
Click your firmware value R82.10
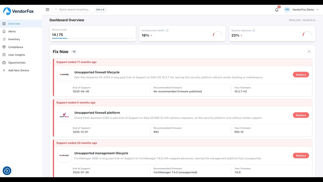tap(239, 132)
